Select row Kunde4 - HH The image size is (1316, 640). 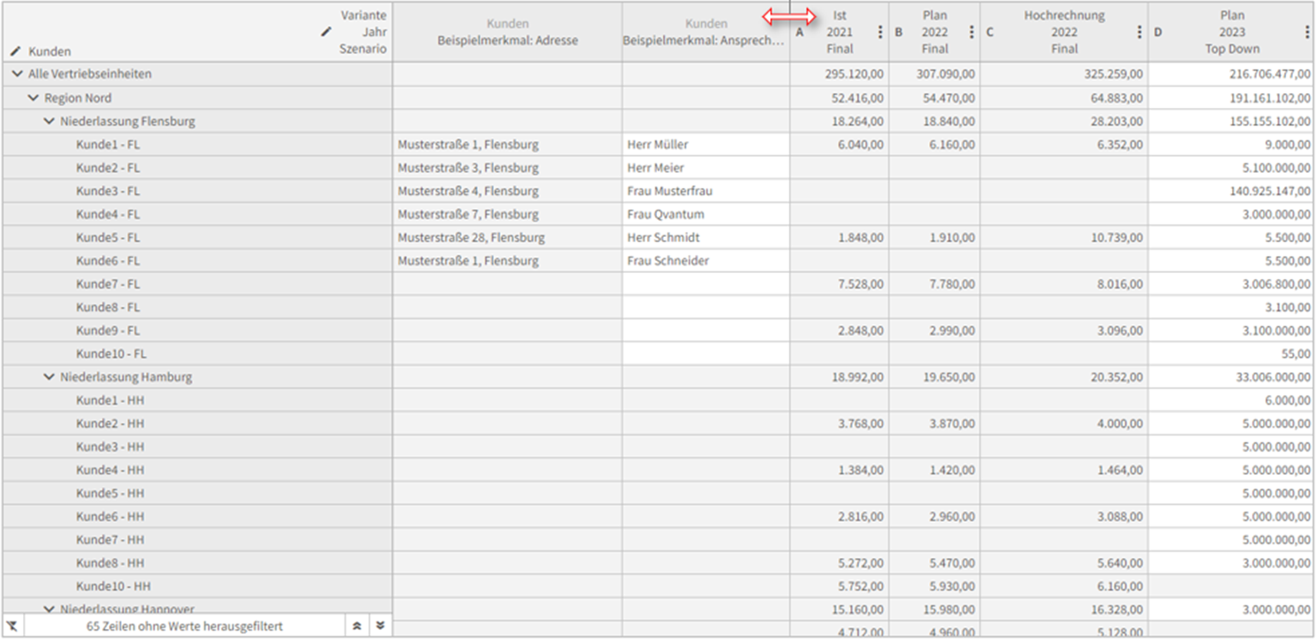(x=198, y=470)
